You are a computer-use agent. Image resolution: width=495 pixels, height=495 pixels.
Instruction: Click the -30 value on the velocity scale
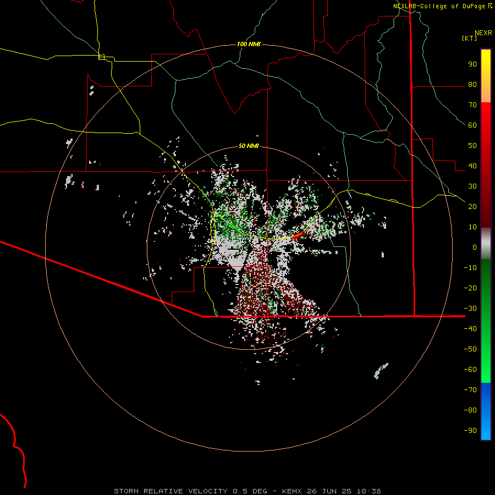[470, 309]
